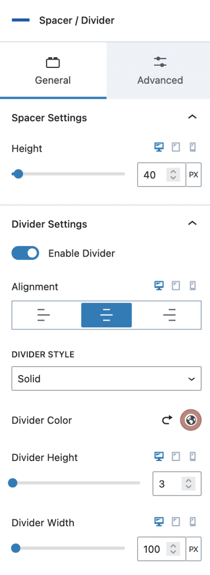Open the Divider Style dropdown

106,378
